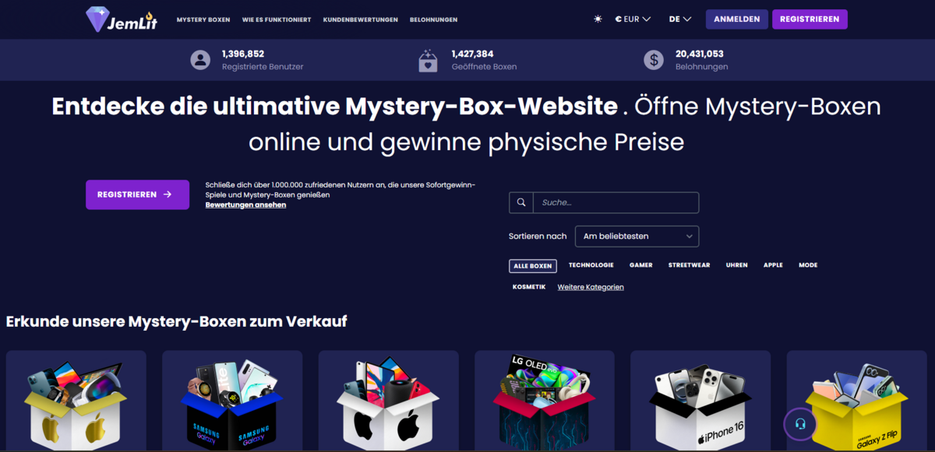Click the JemLit diamond logo
The width and height of the screenshot is (935, 452).
[x=97, y=19]
